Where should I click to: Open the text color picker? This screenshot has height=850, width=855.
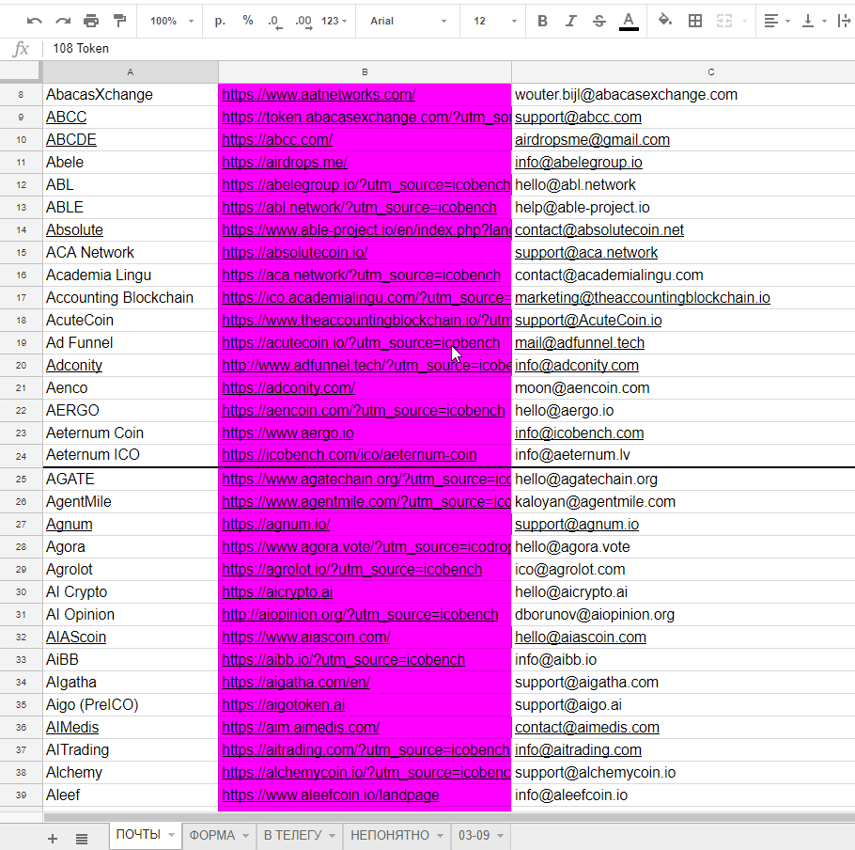tap(629, 22)
